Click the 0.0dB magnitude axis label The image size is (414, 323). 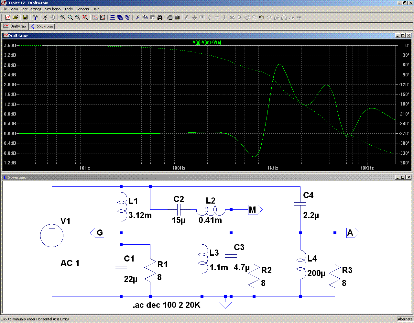point(10,133)
